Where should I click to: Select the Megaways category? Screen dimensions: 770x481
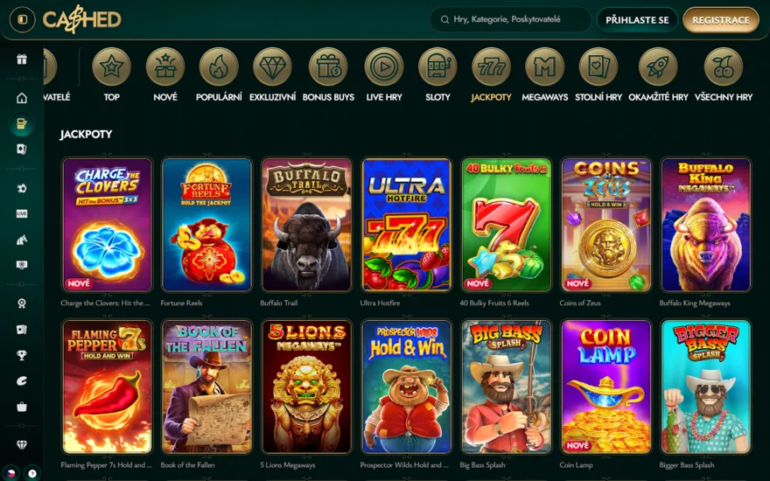pyautogui.click(x=544, y=74)
